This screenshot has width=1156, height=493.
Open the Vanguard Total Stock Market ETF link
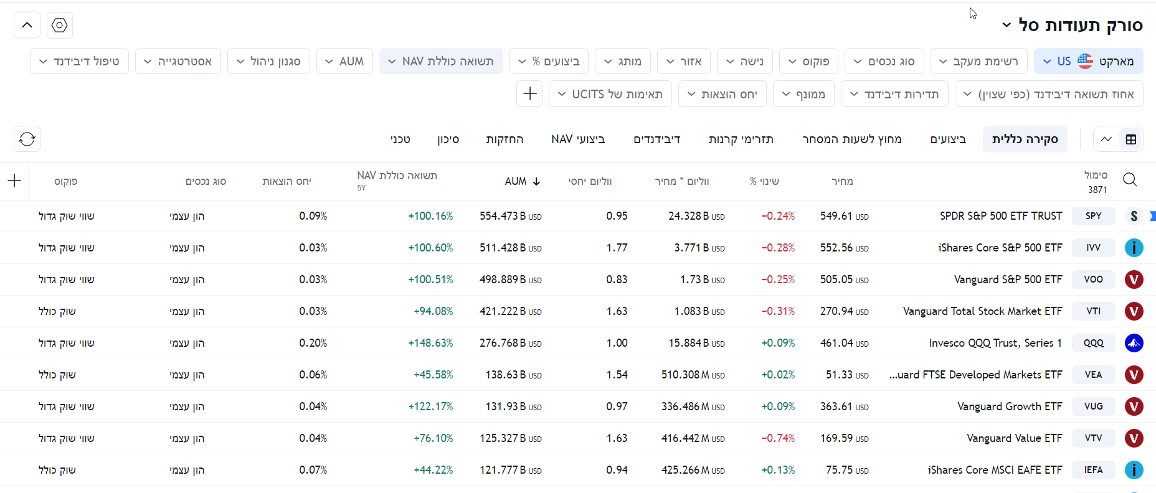pyautogui.click(x=982, y=311)
